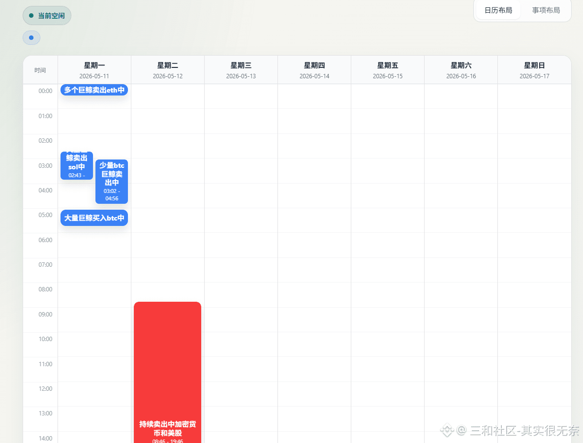
Task: Click the 03:00 time label
Action: (45, 165)
